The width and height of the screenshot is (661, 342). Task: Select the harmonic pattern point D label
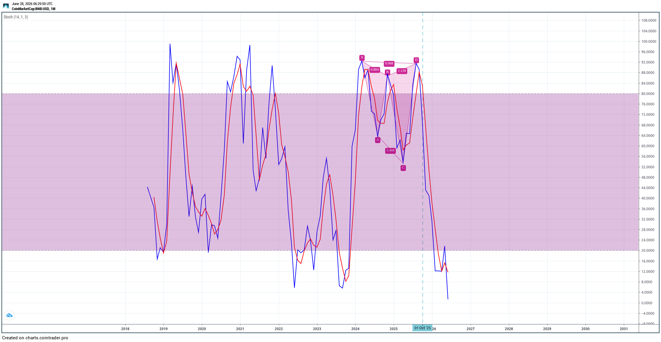click(x=416, y=60)
